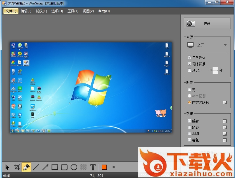
Task: Open the line width dropdown
Action: (114, 167)
